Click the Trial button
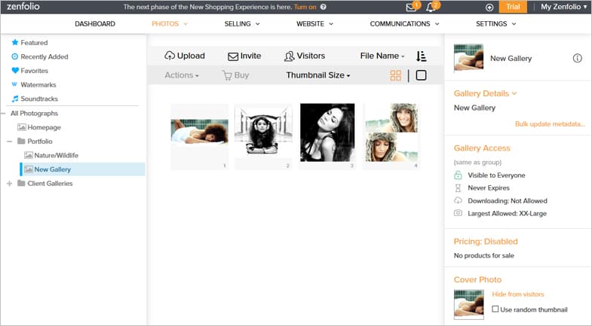Screen dimensions: 592x326 [x=513, y=7]
